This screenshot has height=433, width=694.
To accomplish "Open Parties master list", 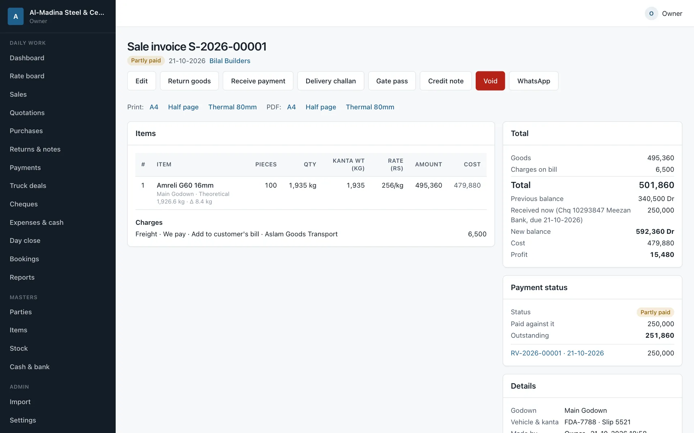I will click(x=21, y=312).
